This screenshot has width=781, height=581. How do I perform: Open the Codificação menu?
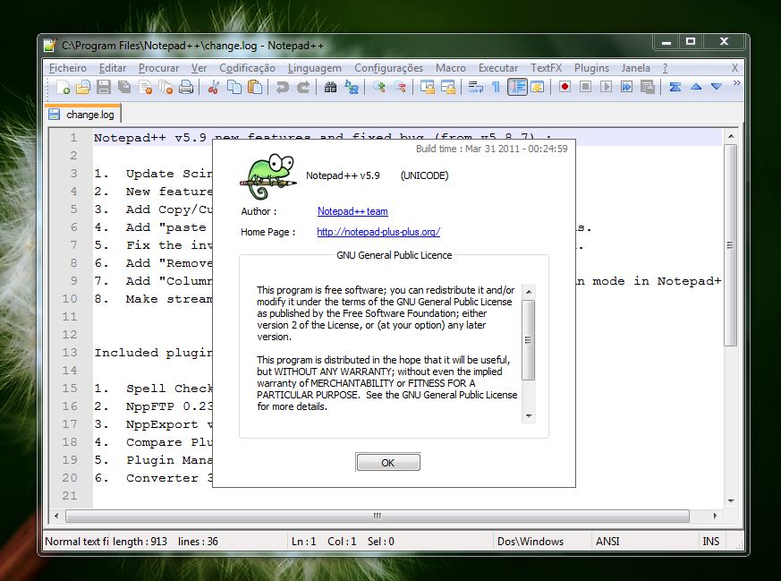(247, 68)
